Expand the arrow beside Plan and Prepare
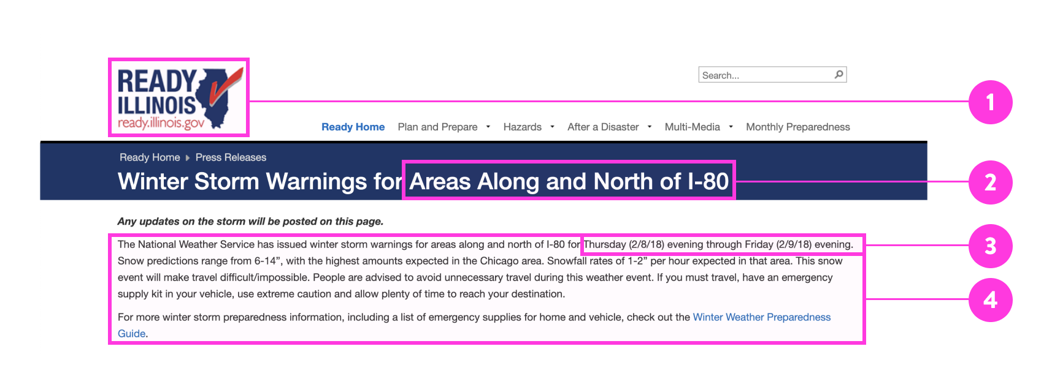This screenshot has width=1052, height=387. tap(488, 127)
